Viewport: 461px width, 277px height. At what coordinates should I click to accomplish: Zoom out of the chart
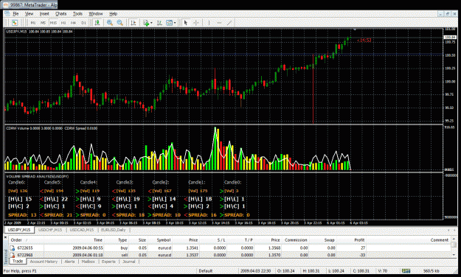[119, 23]
